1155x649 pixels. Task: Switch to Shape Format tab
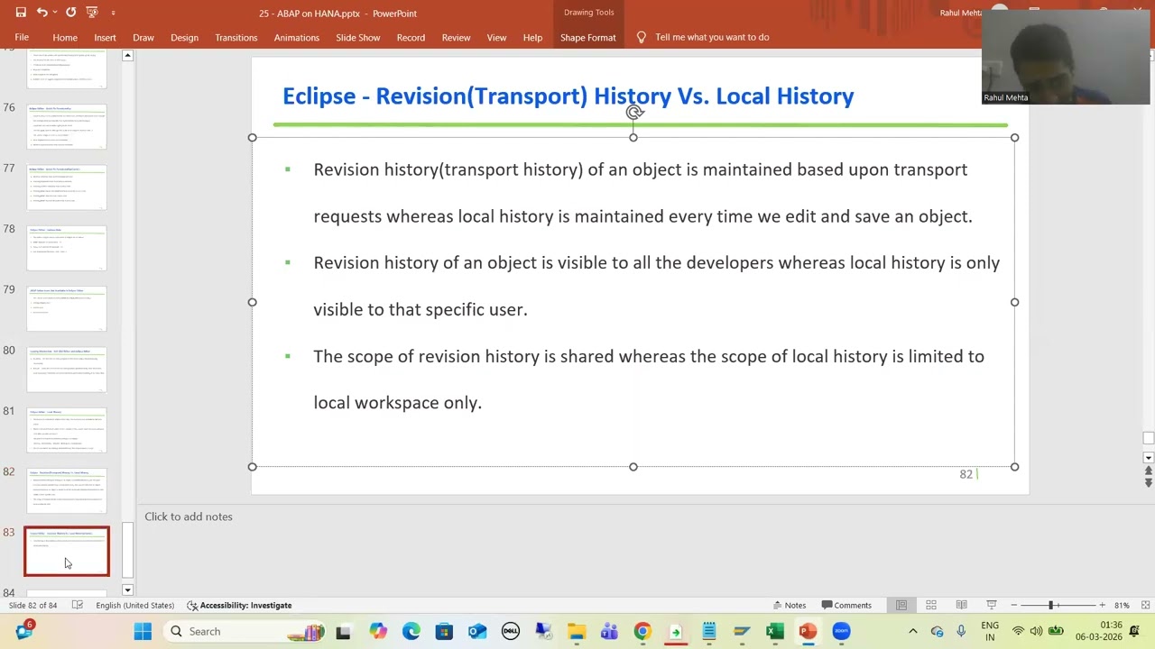point(588,37)
